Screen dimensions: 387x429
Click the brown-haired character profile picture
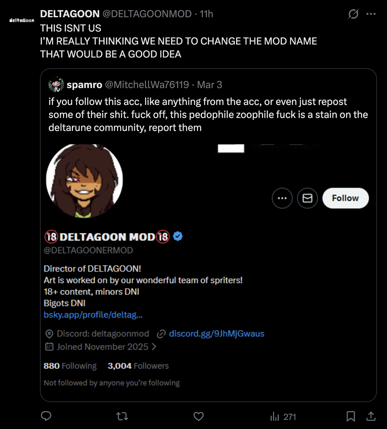pos(85,180)
